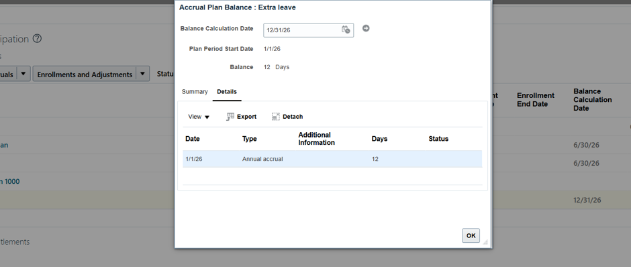The height and width of the screenshot is (267, 631).
Task: Click the Enrollment End Date column header
Action: click(x=536, y=100)
